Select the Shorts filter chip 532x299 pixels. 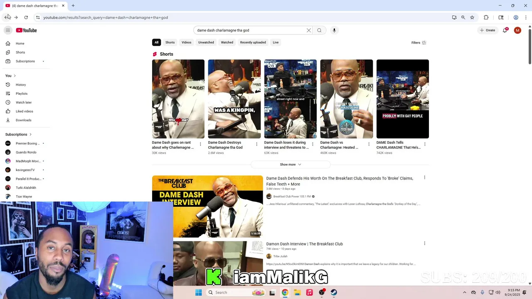click(170, 42)
